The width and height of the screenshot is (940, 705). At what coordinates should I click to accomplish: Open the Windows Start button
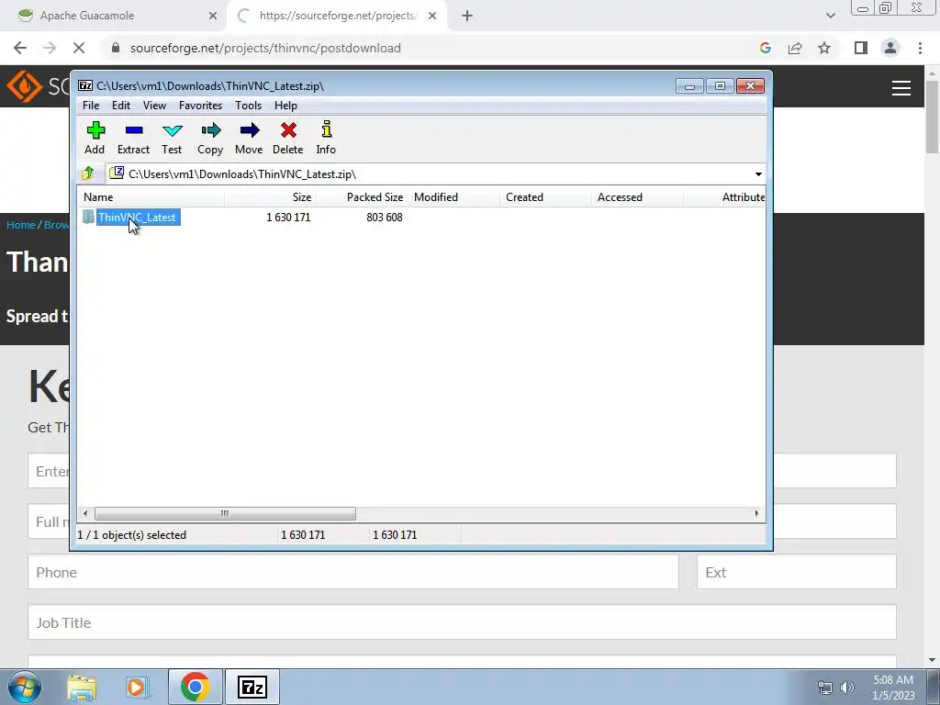coord(24,687)
